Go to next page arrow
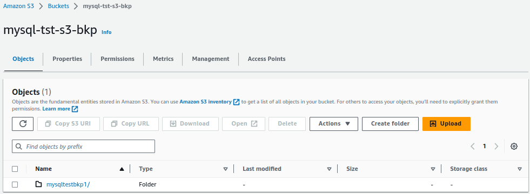The height and width of the screenshot is (194, 530). (496, 147)
